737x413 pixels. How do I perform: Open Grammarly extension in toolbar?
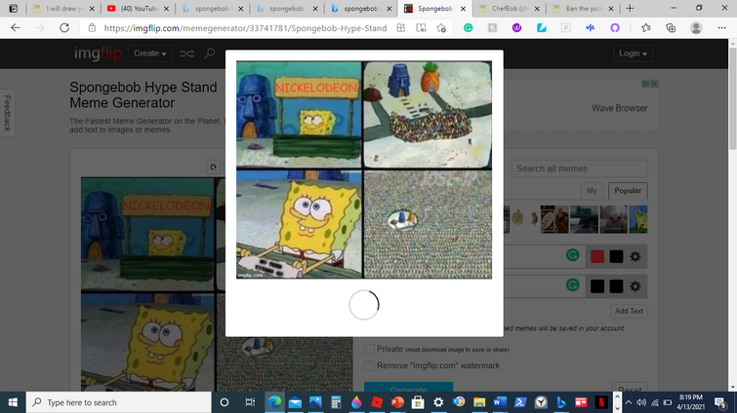469,28
